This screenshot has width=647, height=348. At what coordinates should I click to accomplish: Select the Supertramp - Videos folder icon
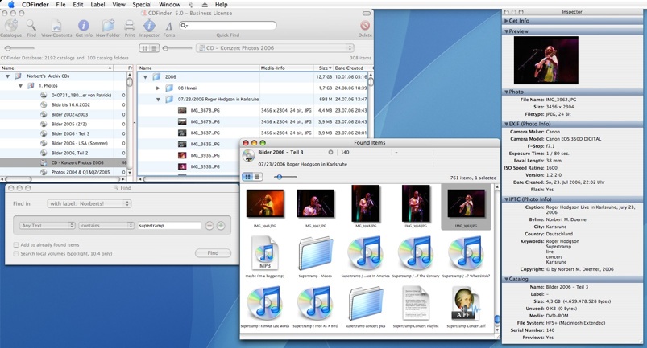[x=315, y=253]
